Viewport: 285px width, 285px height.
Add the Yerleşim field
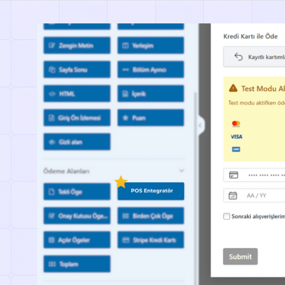tap(150, 46)
